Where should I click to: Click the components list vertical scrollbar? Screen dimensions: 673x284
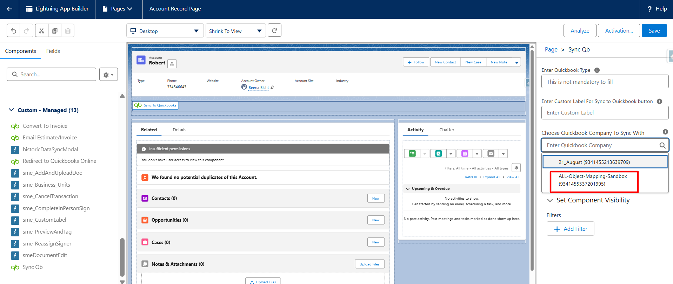point(122,257)
